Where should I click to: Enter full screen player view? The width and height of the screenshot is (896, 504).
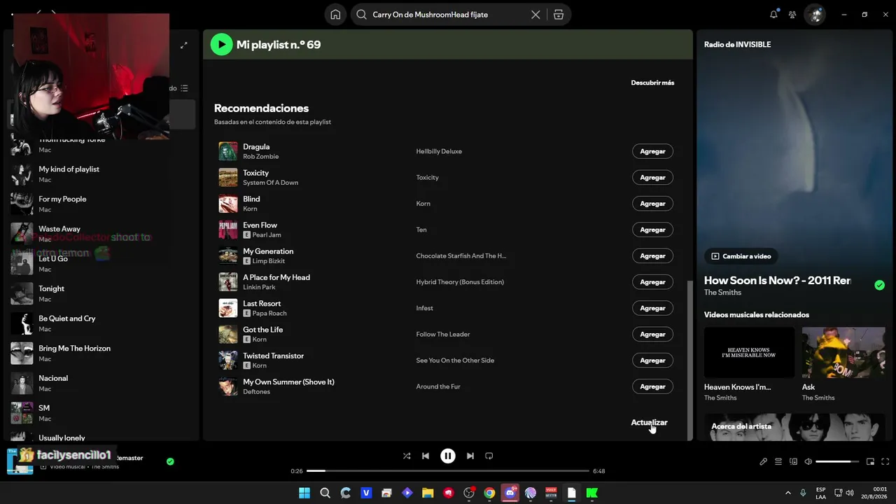[x=885, y=461]
